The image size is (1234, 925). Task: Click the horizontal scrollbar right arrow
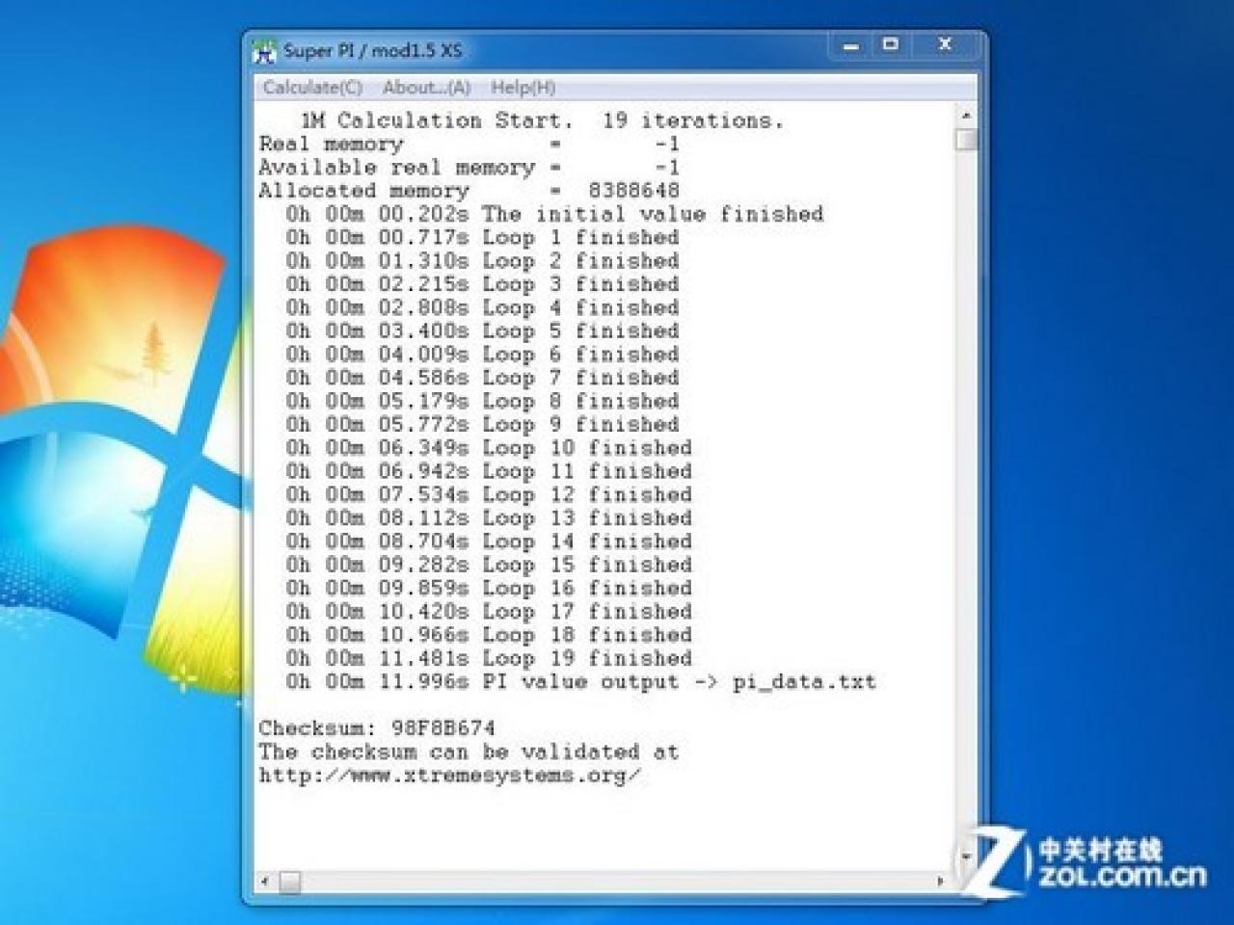(x=941, y=881)
